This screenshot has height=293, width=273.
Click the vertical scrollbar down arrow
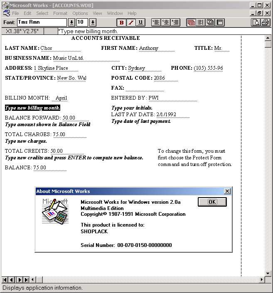(x=268, y=273)
